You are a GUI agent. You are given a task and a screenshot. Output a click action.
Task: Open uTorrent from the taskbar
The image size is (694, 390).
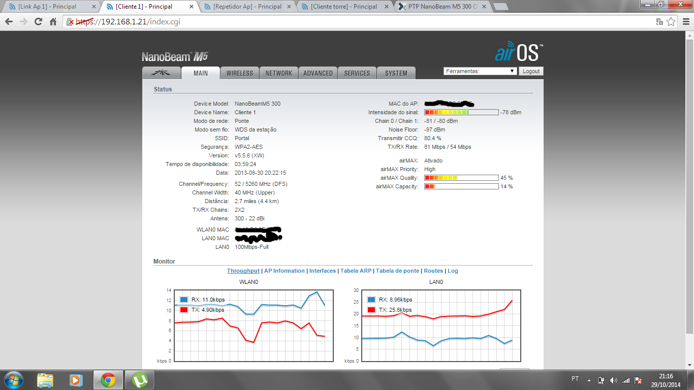(x=140, y=380)
